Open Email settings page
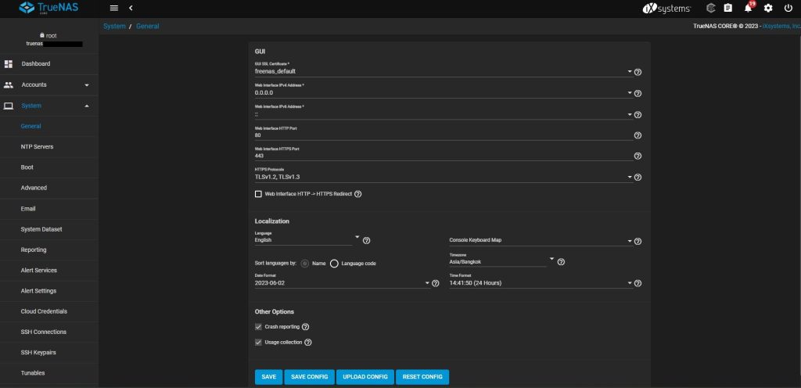Image resolution: width=801 pixels, height=388 pixels. [28, 209]
